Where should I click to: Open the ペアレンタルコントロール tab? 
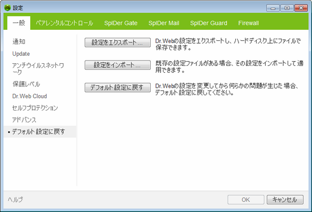pyautogui.click(x=64, y=23)
